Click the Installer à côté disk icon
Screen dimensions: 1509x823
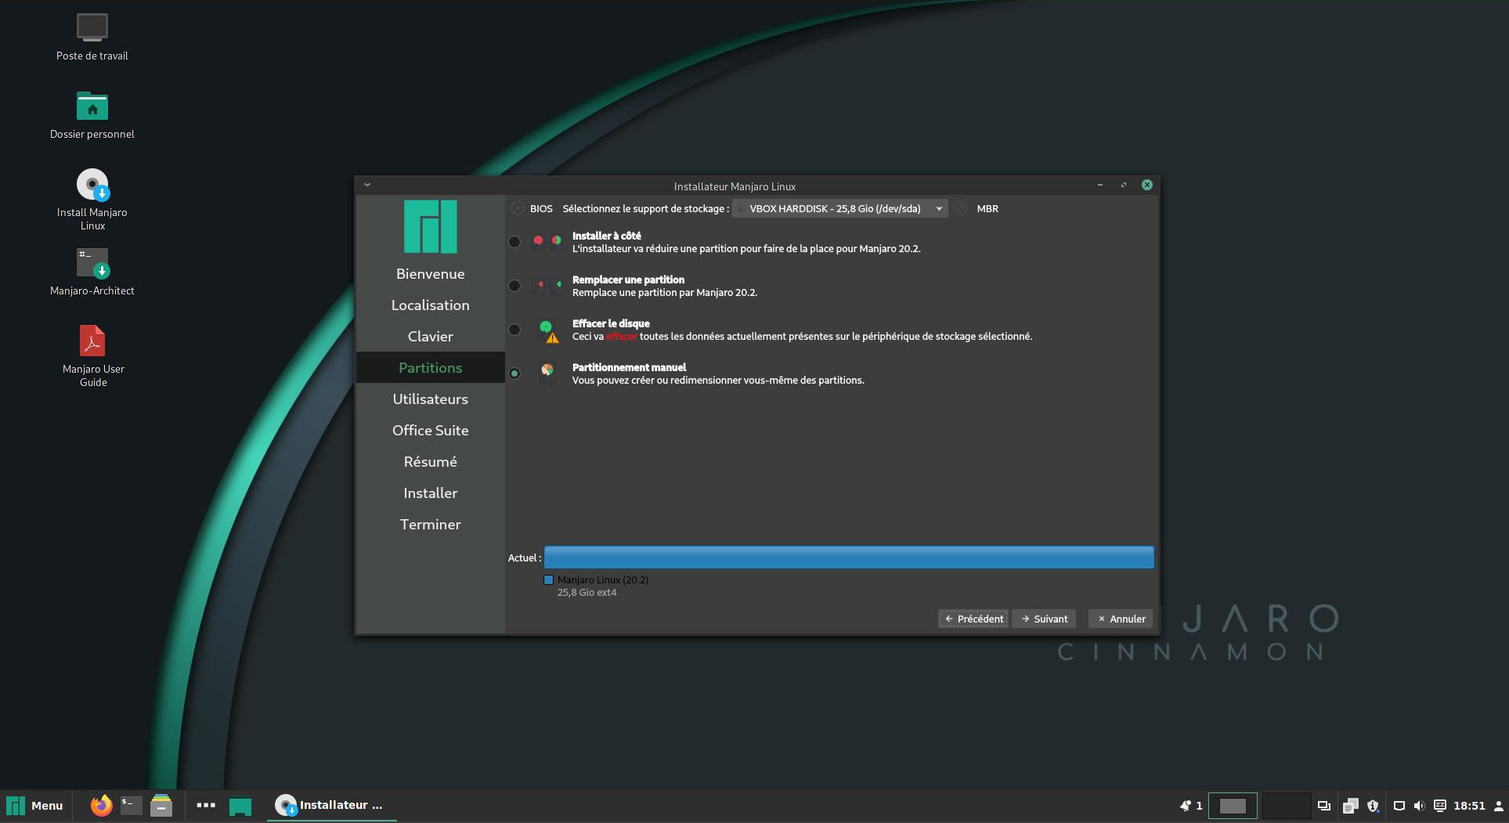(547, 241)
